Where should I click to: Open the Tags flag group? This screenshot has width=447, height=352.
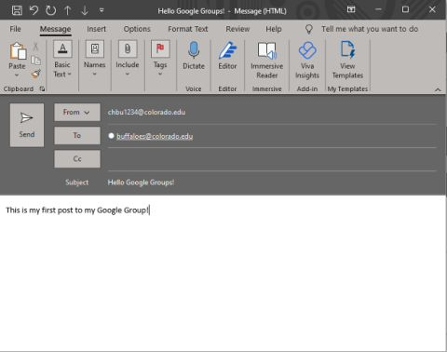click(x=160, y=59)
